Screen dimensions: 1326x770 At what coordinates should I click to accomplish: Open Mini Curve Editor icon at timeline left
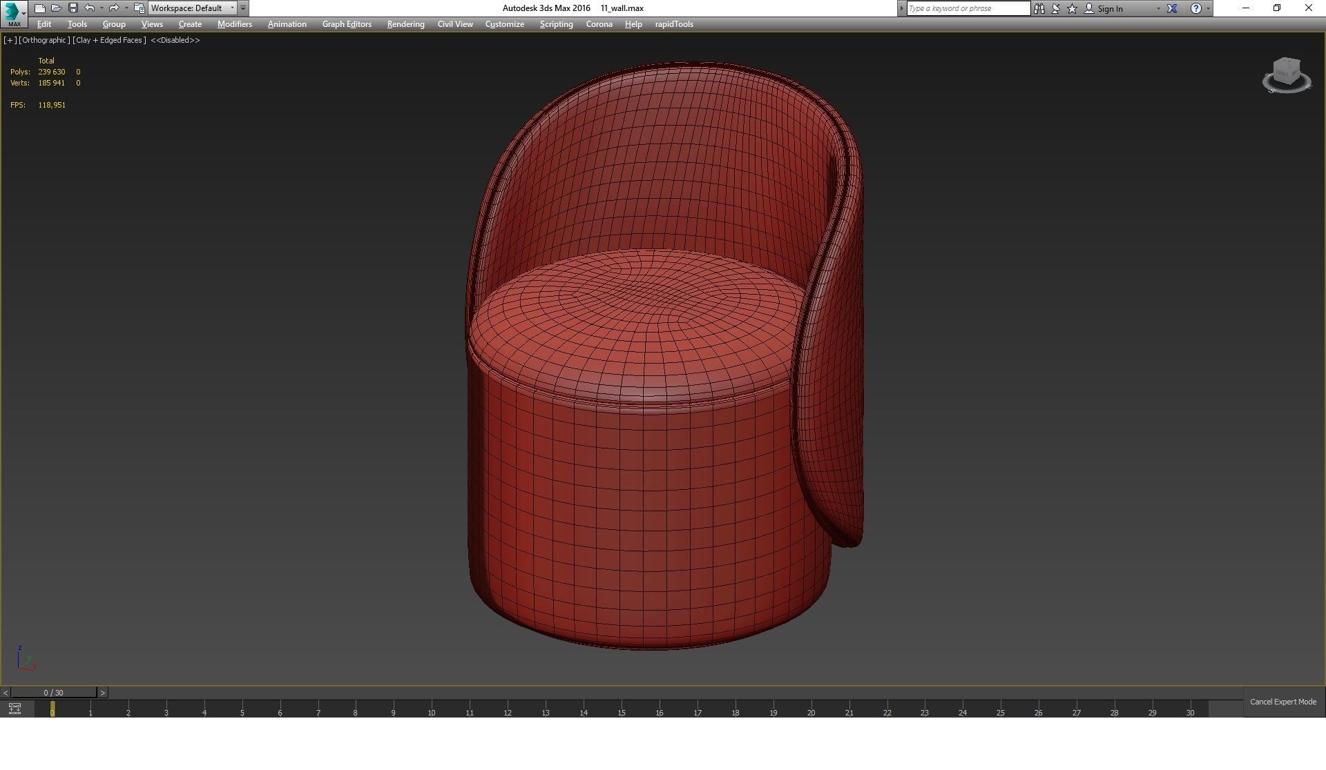point(15,709)
